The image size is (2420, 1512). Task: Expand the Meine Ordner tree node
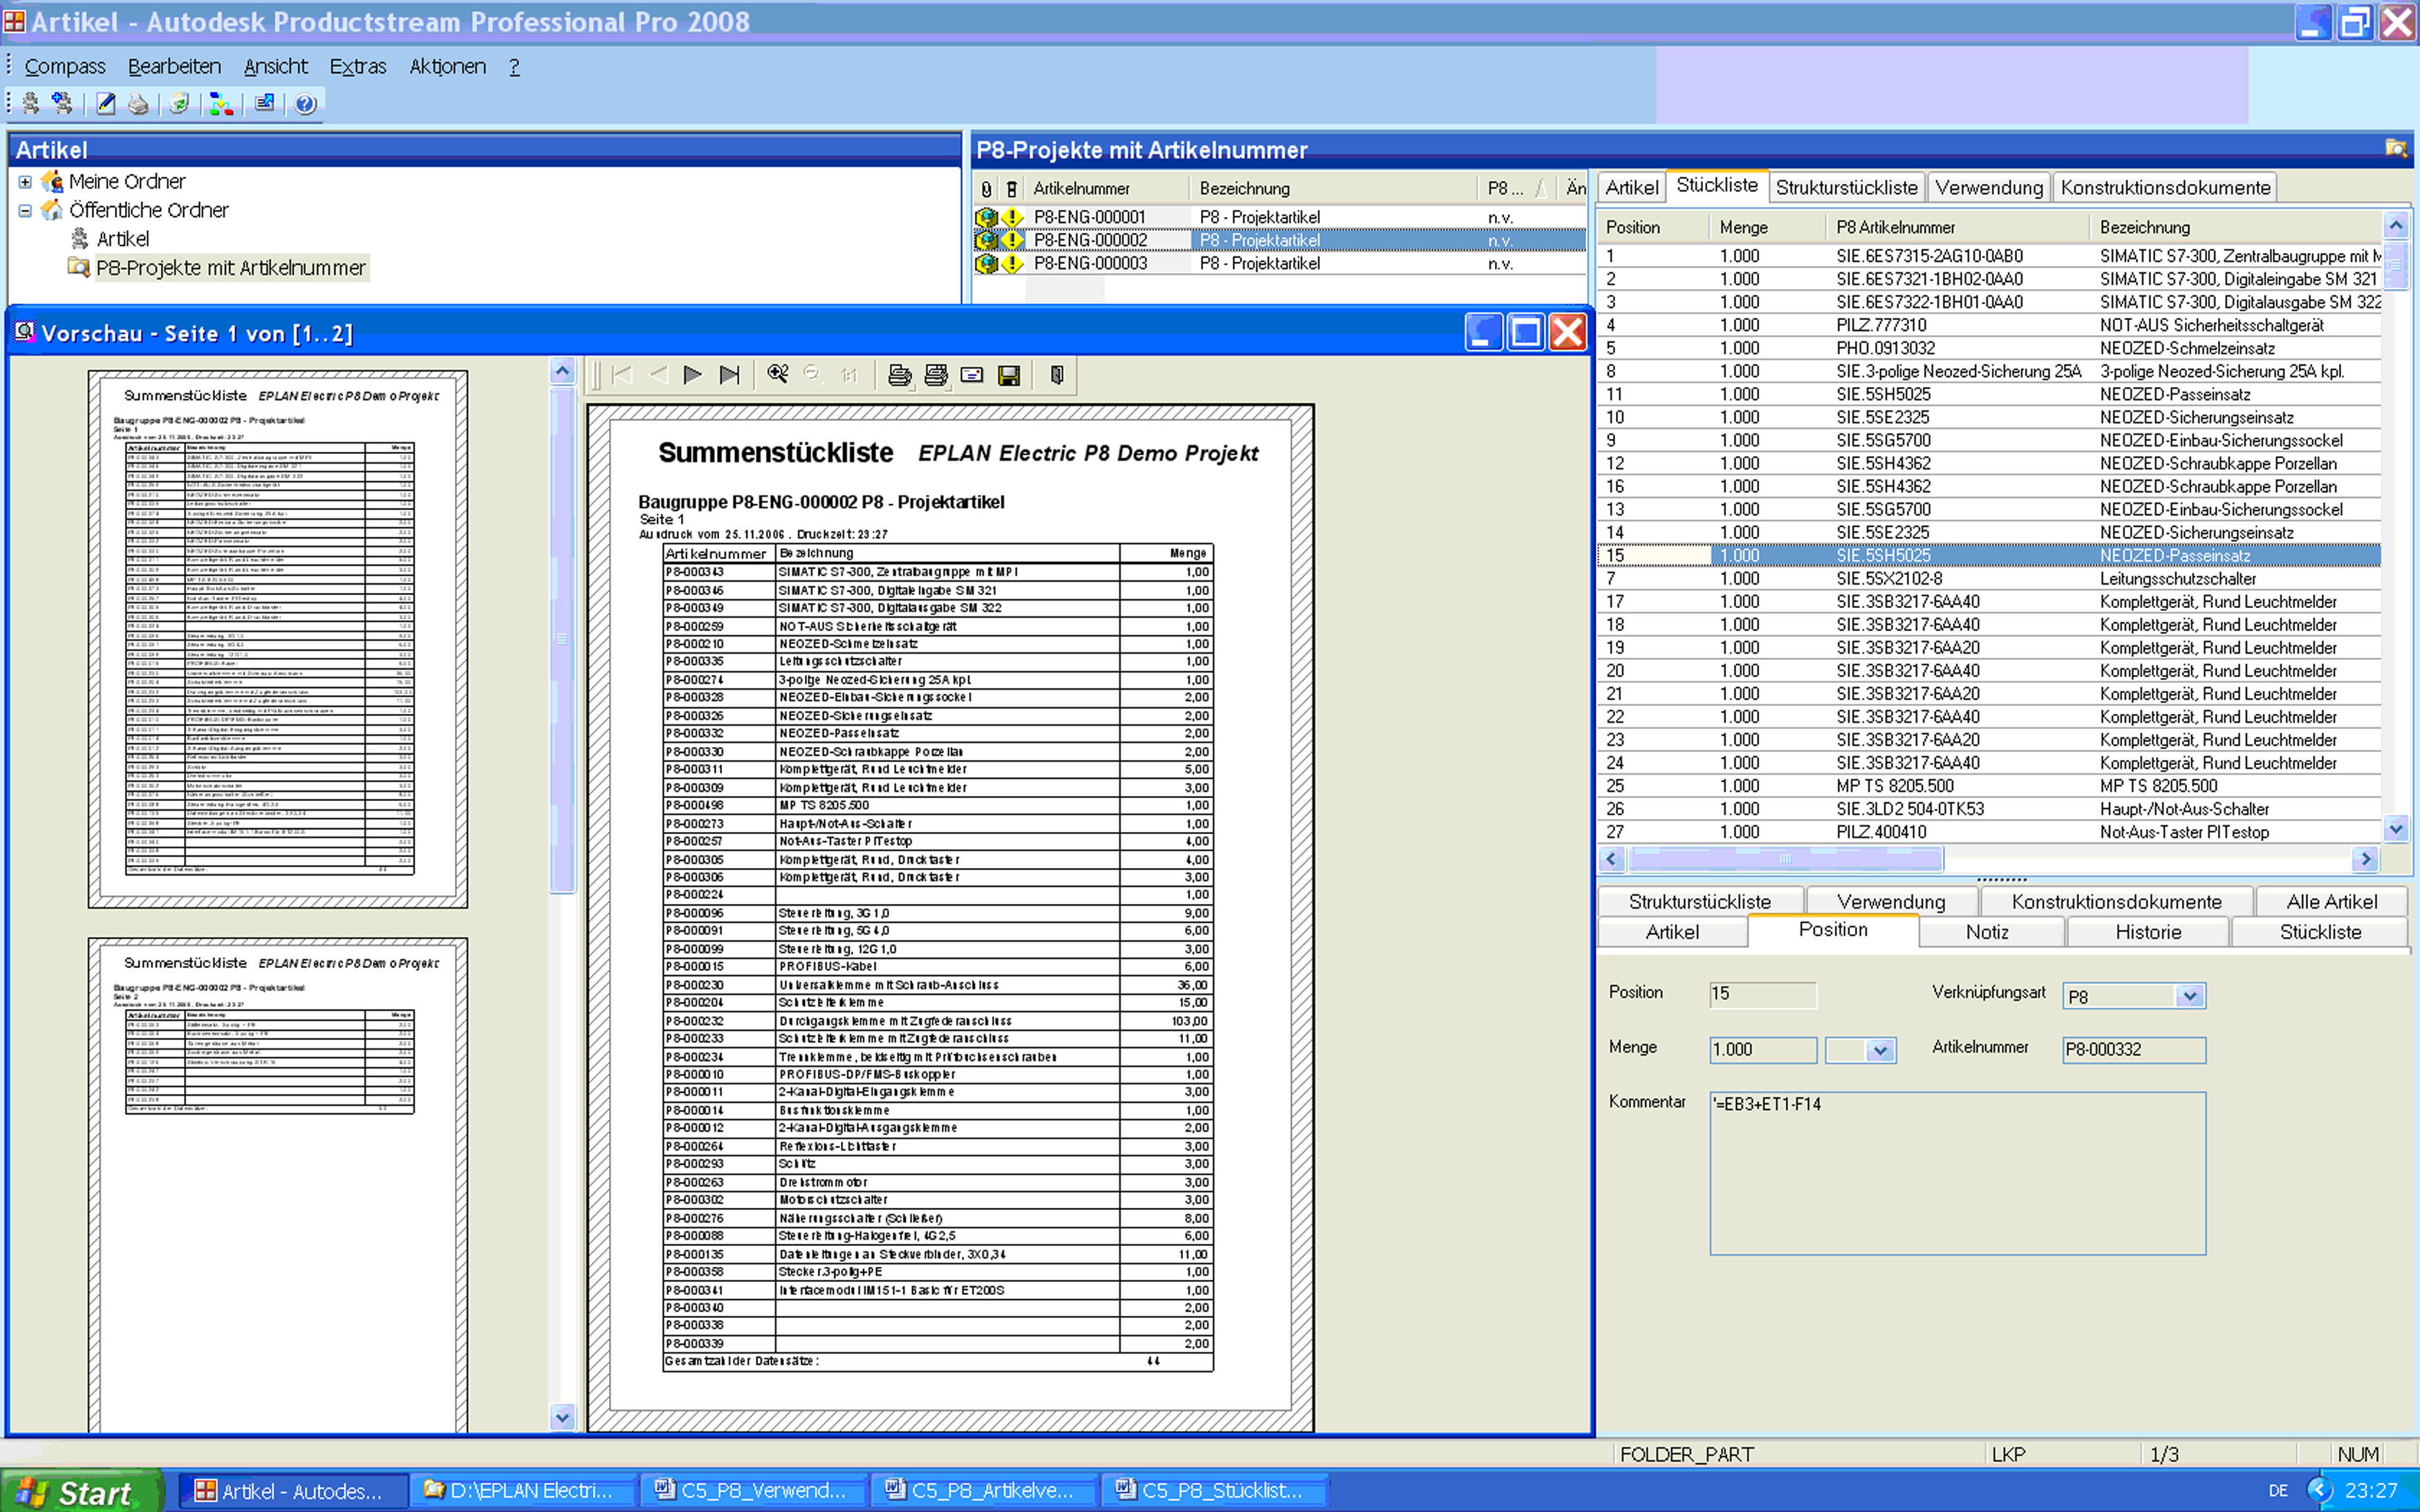tap(25, 182)
